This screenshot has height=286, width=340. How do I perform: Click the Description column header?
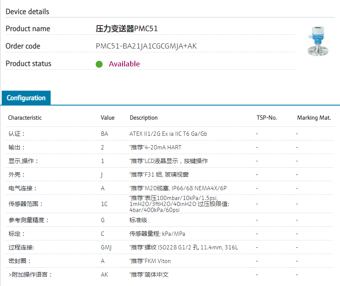(x=143, y=117)
